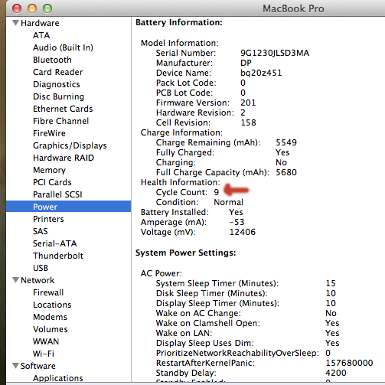This screenshot has height=385, width=385.
Task: Open Diagnostics in the sidebar
Action: [x=57, y=84]
